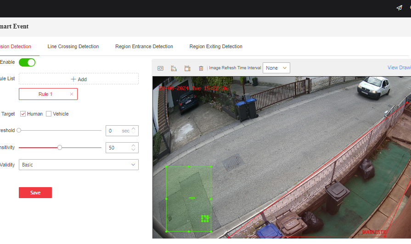Click the paper plane icon in top bar
411x244 pixels.
[399, 8]
